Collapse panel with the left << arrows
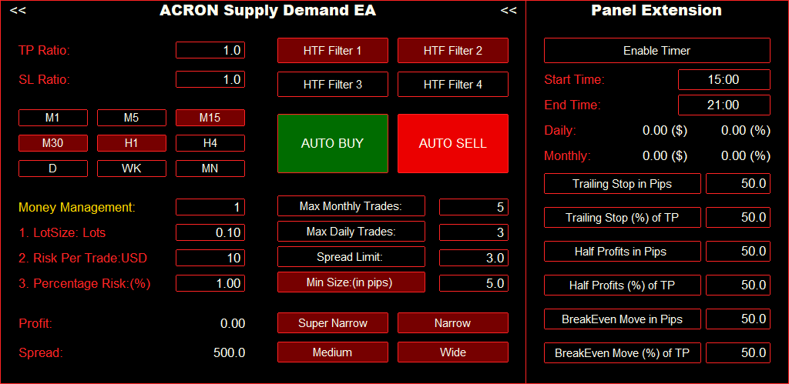 click(x=18, y=10)
